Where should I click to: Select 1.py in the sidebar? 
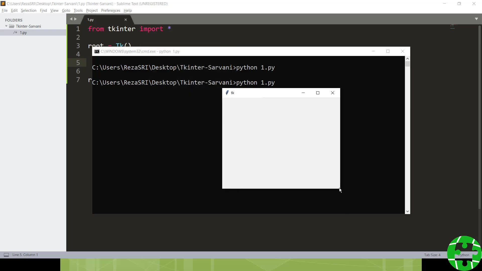pos(23,33)
